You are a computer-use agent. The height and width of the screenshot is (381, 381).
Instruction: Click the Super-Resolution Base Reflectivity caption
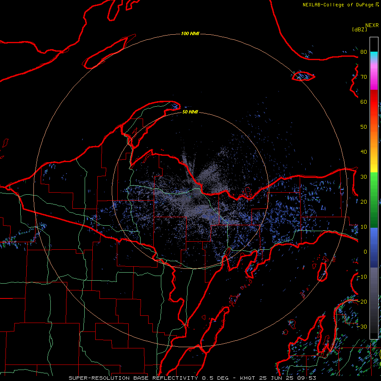[133, 378]
